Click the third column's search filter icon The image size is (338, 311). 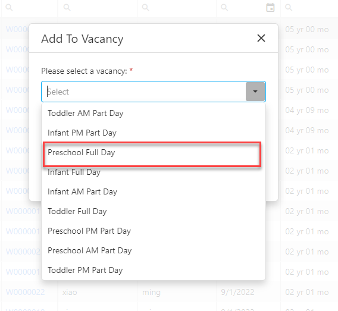pyautogui.click(x=146, y=8)
